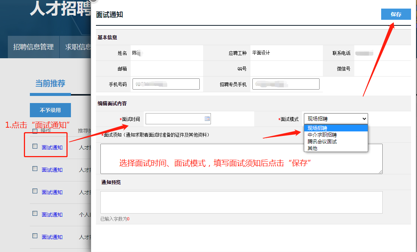Toggle the second row's checkbox
Screen dimensions: 417x252
[35, 169]
